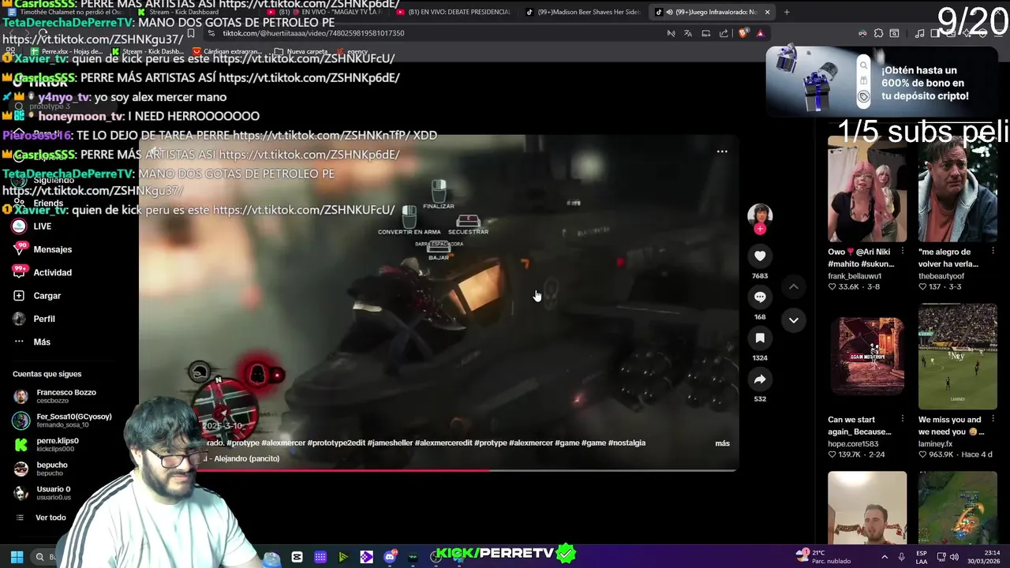Go to next video with down arrow

[794, 320]
